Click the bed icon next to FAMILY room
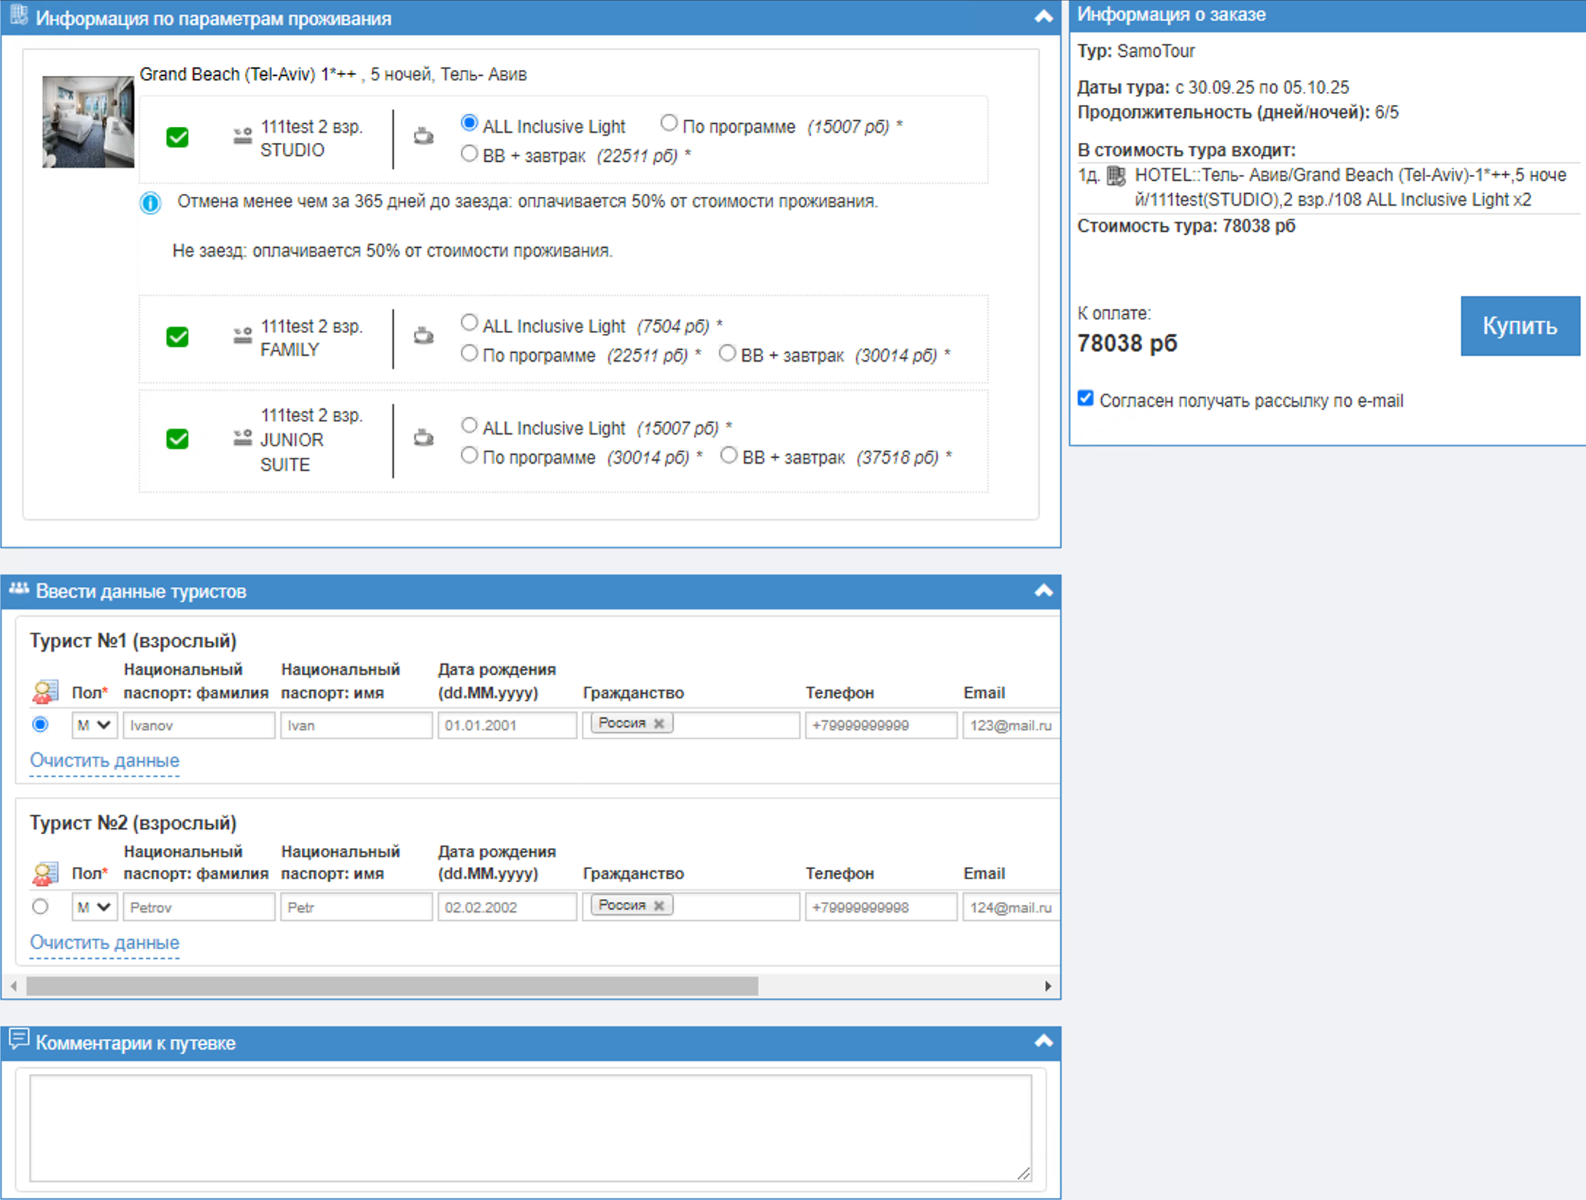Image resolution: width=1586 pixels, height=1200 pixels. [242, 335]
